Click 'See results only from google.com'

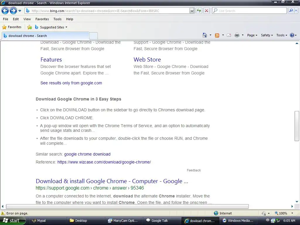tap(71, 83)
